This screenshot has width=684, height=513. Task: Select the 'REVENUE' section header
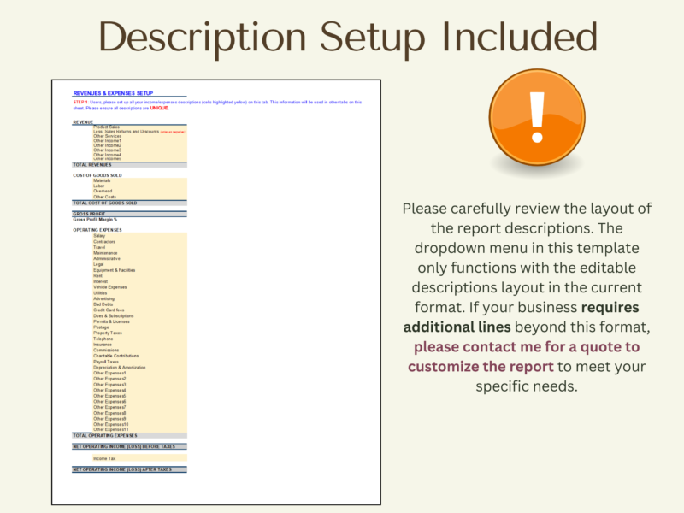click(83, 122)
